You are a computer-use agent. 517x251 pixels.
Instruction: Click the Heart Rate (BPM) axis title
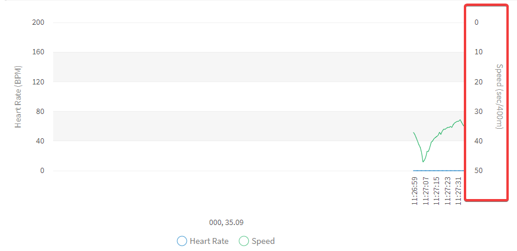click(18, 97)
